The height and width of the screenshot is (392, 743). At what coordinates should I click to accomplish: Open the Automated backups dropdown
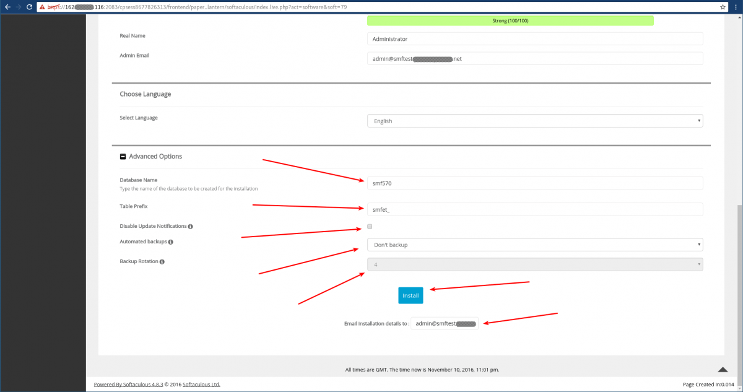pyautogui.click(x=535, y=244)
